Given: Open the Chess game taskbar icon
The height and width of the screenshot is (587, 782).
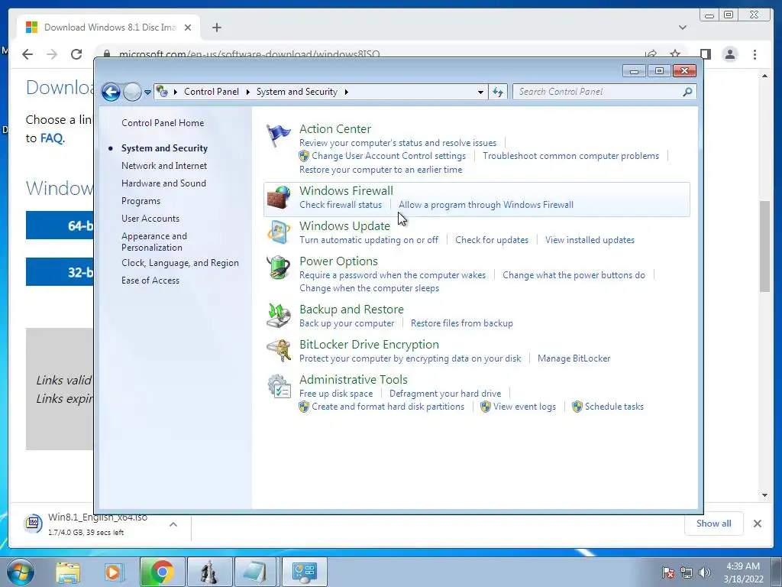Looking at the screenshot, I should pyautogui.click(x=209, y=572).
